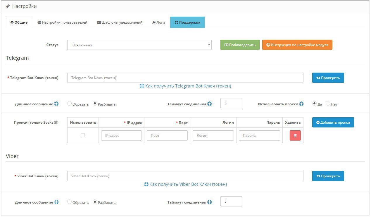The height and width of the screenshot is (219, 371).
Task: Open the Шаблоны уведомлений tab
Action: pyautogui.click(x=120, y=22)
